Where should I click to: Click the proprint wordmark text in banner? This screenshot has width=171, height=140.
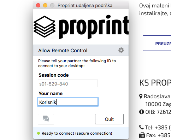click(x=94, y=27)
